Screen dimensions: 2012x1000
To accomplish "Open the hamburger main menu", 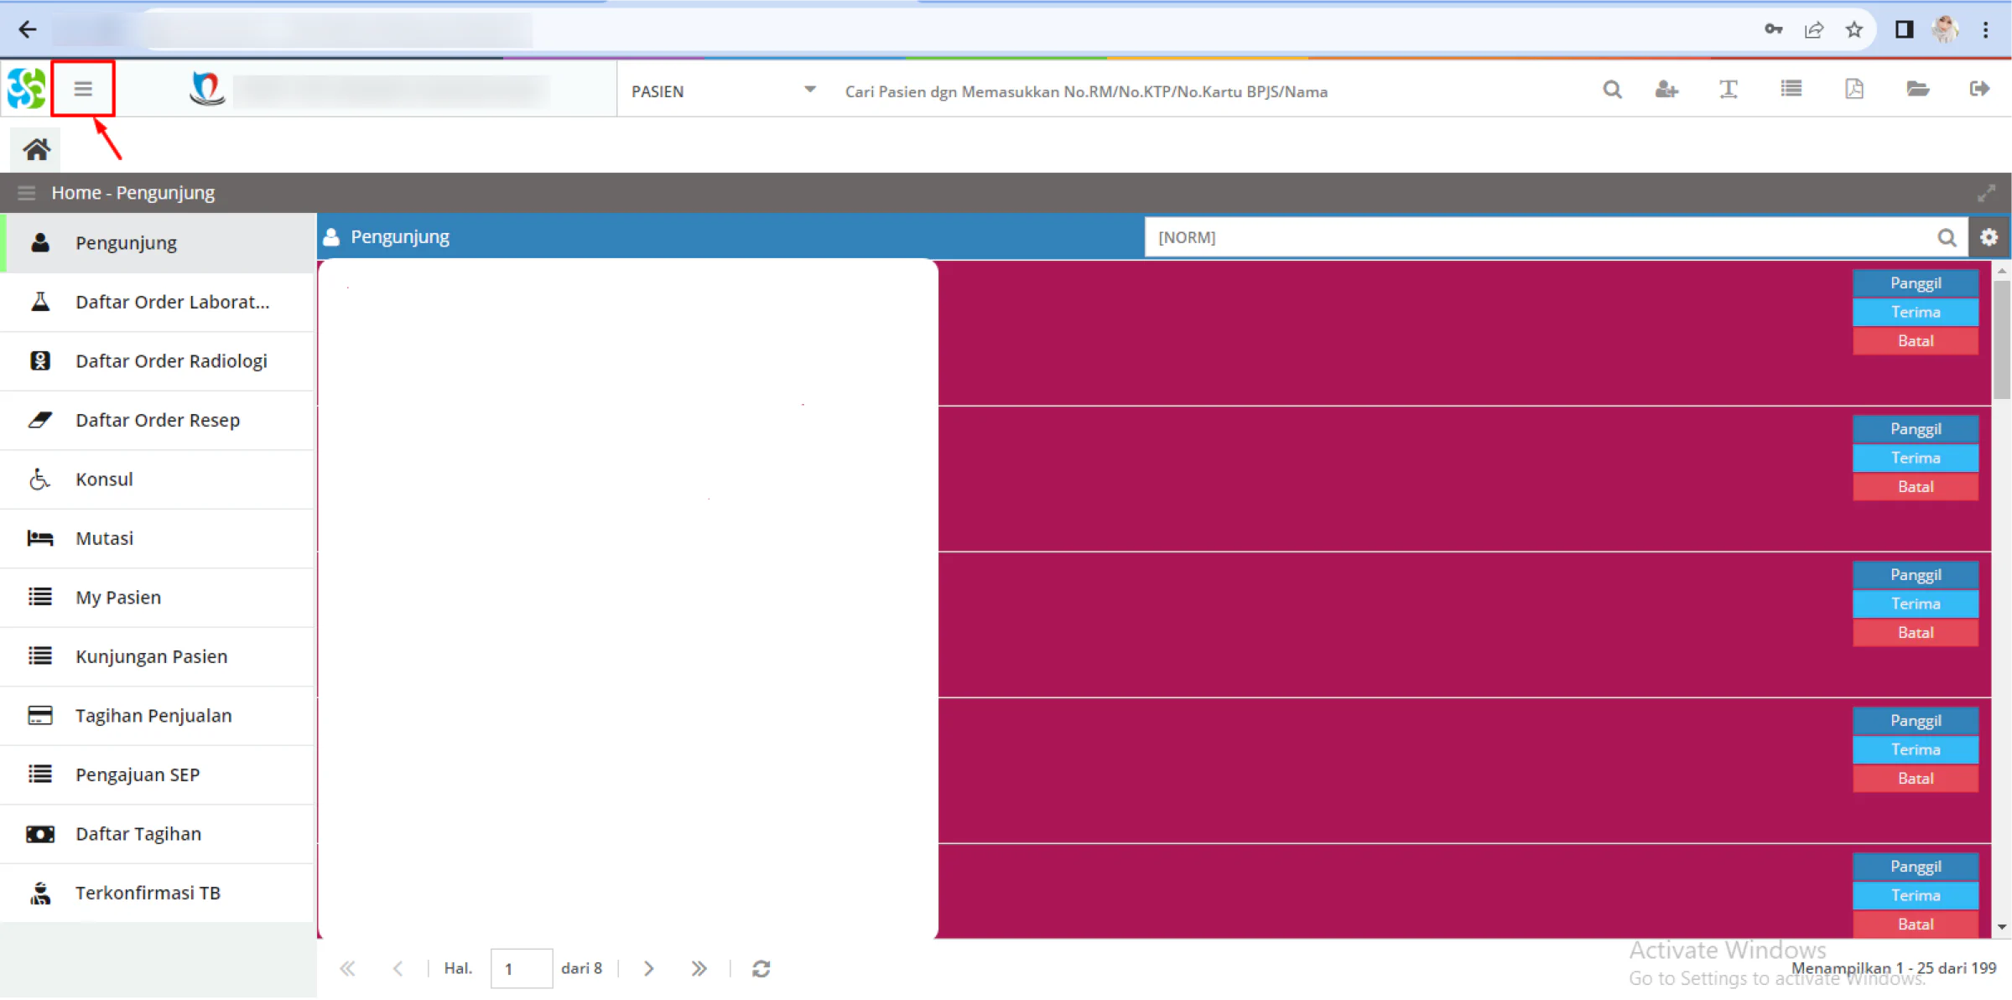I will [x=82, y=88].
